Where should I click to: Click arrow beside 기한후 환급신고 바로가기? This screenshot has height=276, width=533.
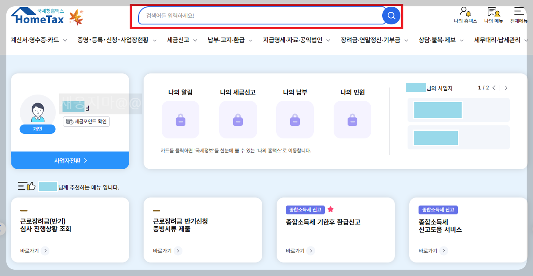[311, 251]
